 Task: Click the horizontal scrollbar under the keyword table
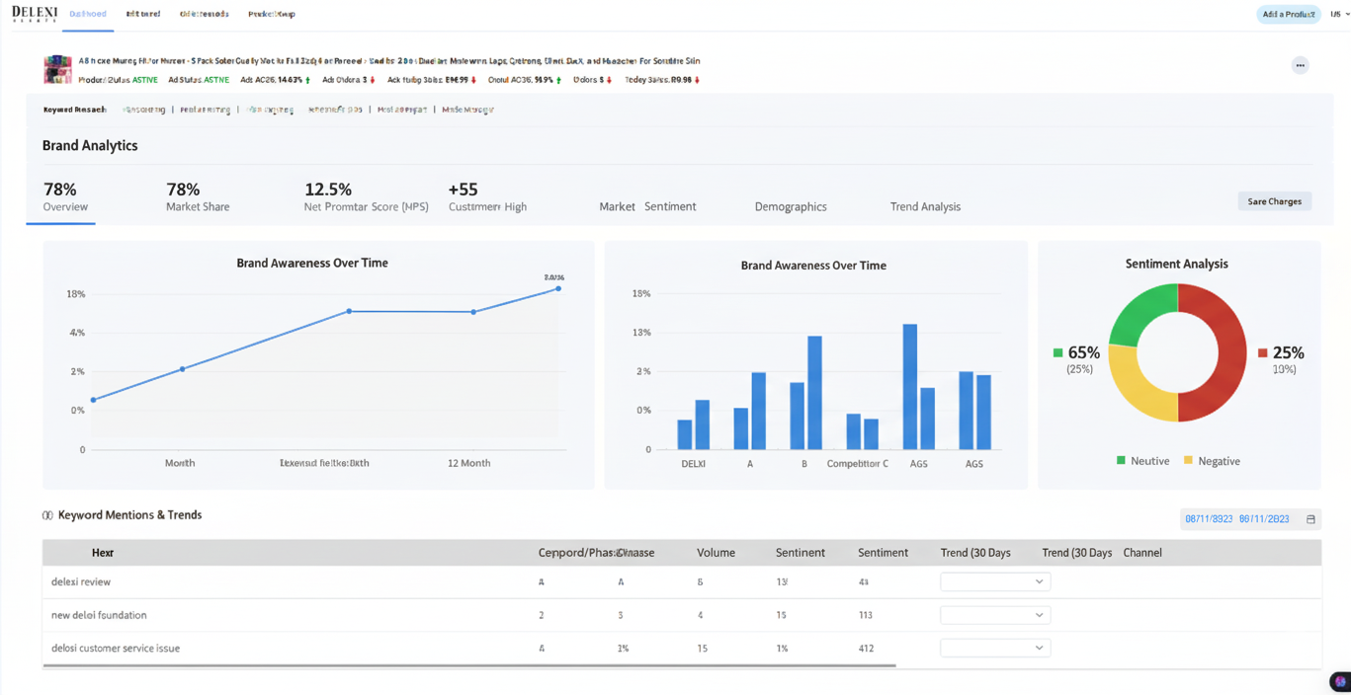[469, 666]
